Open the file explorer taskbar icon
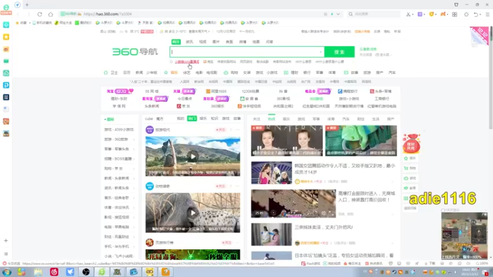The height and width of the screenshot is (277, 493). point(38,271)
